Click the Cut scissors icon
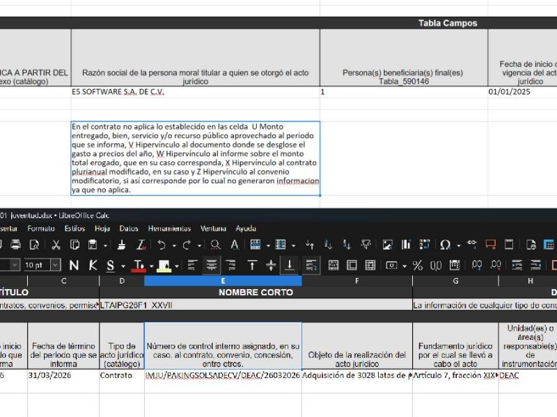Screen dimensions: 557x417 (x=56, y=245)
